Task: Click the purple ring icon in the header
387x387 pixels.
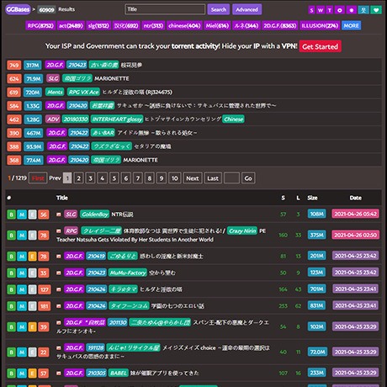Action: pos(340,10)
